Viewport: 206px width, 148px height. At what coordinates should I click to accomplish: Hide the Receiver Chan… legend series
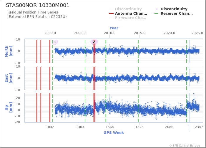coord(174,14)
